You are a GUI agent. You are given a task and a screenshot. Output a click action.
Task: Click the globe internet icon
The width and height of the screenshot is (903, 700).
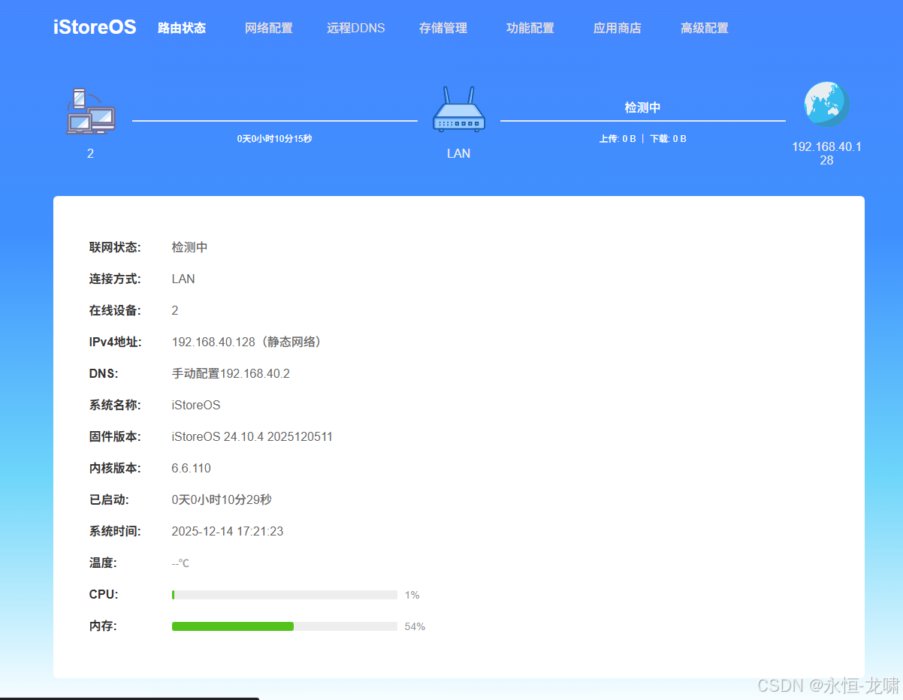(x=826, y=104)
